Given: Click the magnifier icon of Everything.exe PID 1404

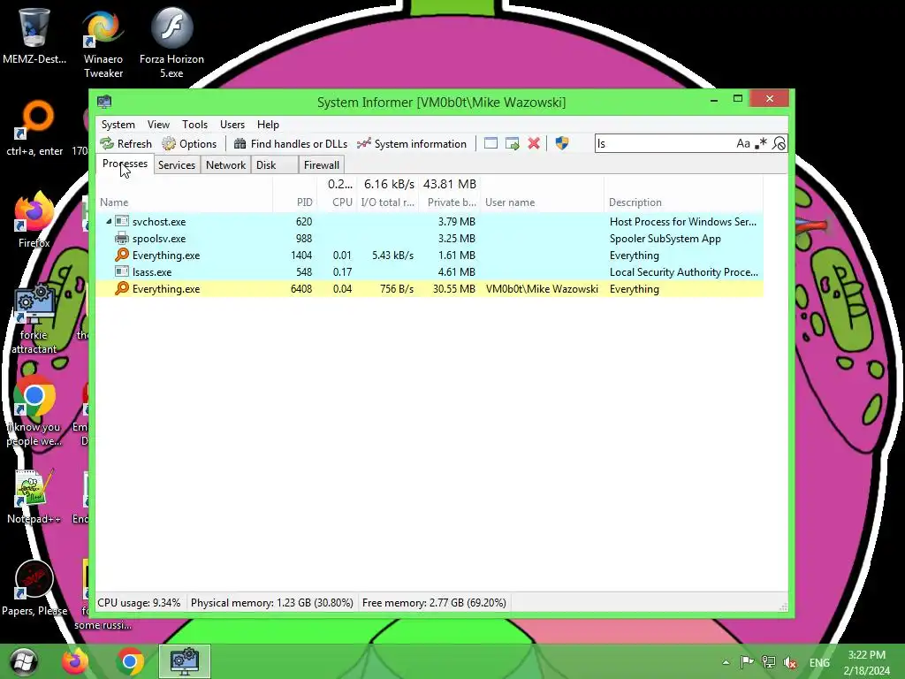Looking at the screenshot, I should click(122, 255).
